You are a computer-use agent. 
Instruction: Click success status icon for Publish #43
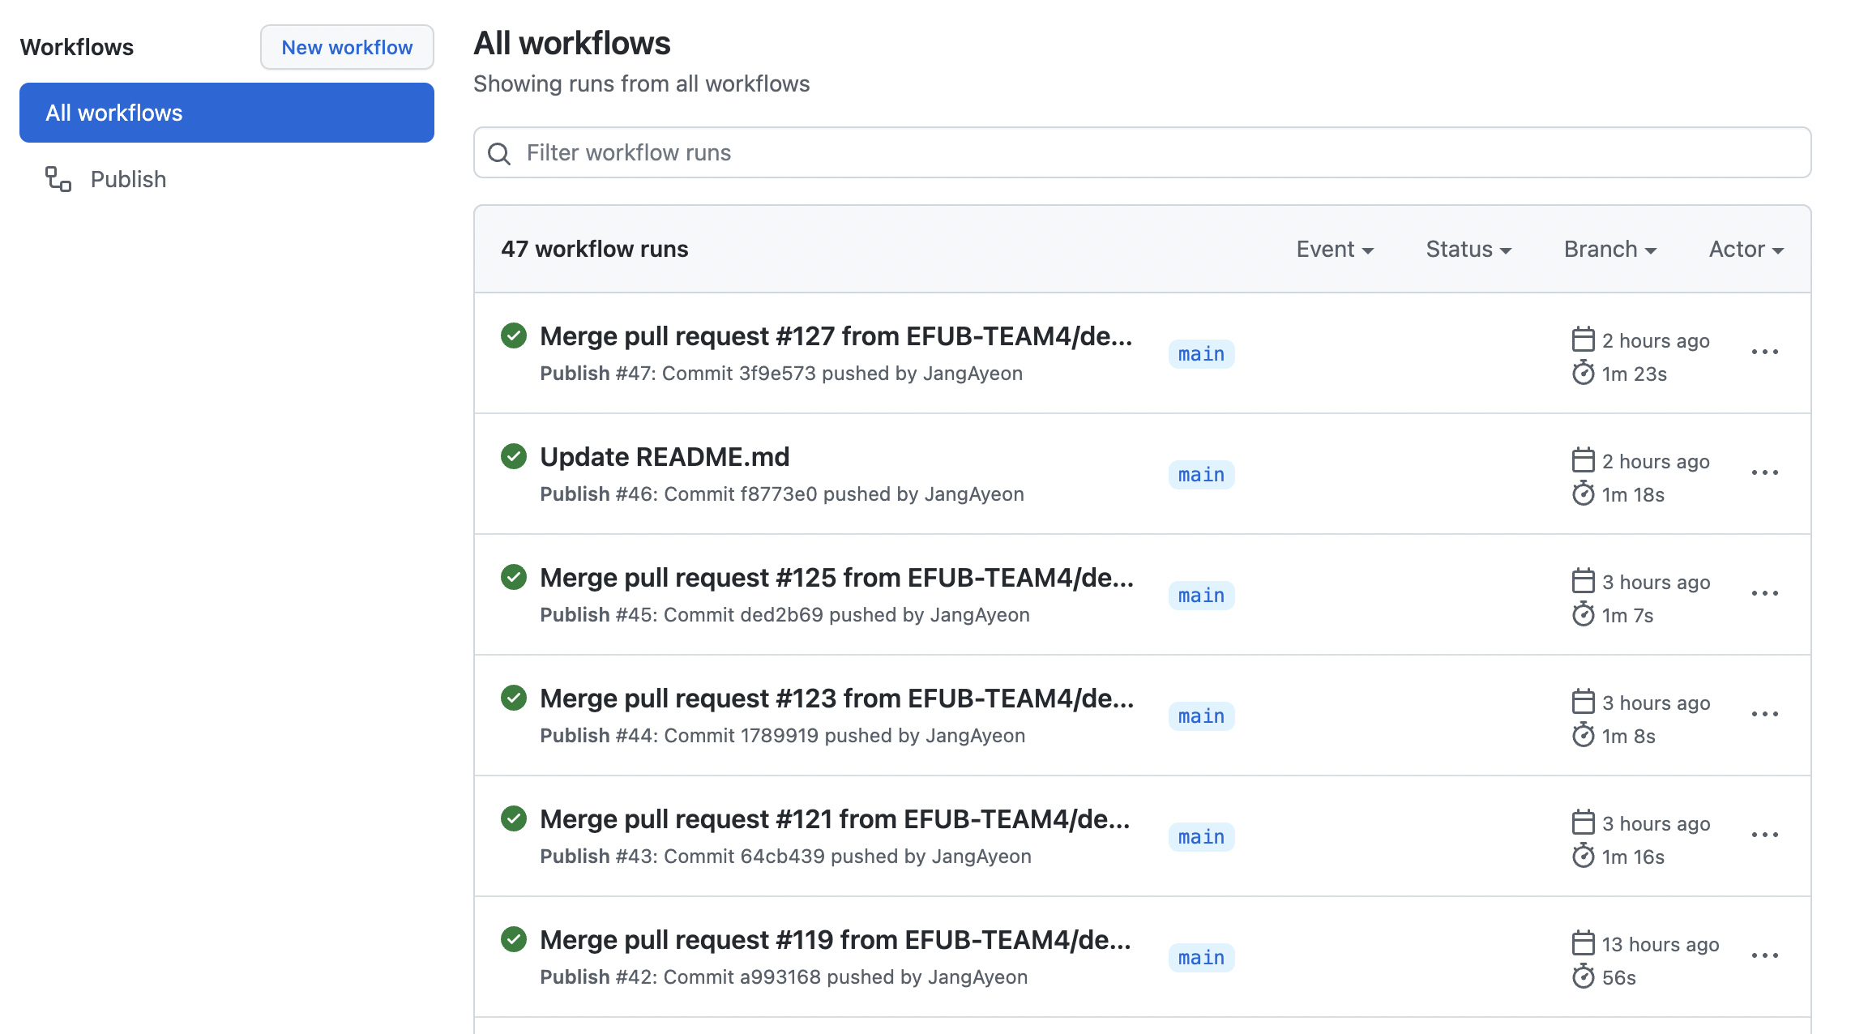(x=514, y=818)
